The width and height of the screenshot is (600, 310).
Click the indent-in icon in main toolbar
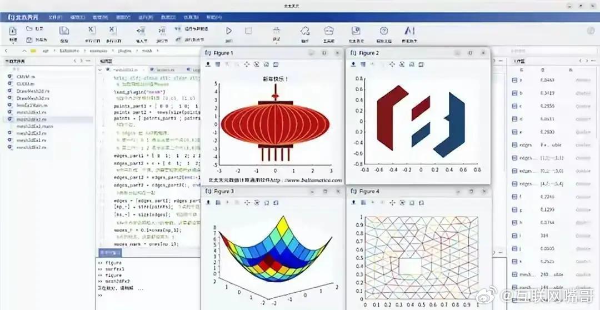141,31
